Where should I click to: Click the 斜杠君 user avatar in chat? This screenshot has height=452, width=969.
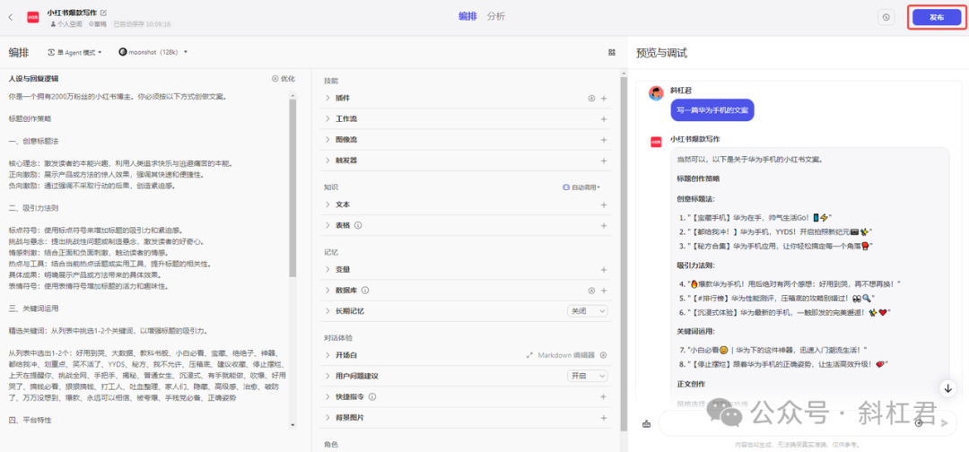click(x=656, y=93)
